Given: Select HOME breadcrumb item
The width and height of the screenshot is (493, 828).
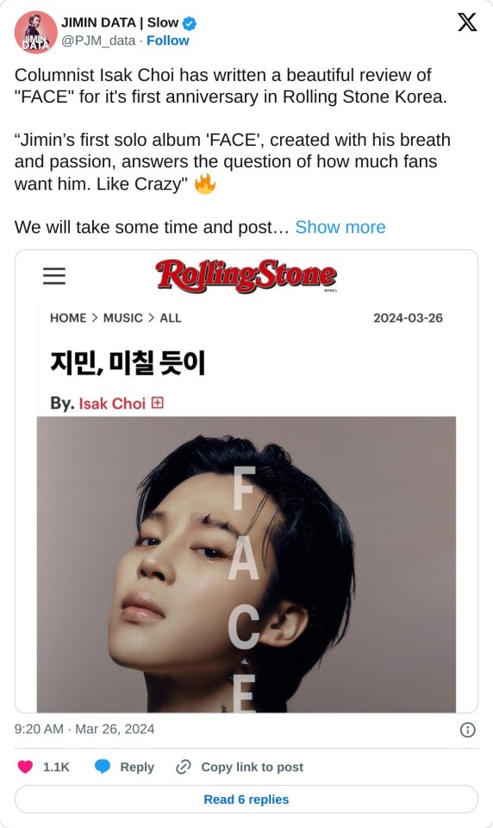Looking at the screenshot, I should tap(68, 318).
